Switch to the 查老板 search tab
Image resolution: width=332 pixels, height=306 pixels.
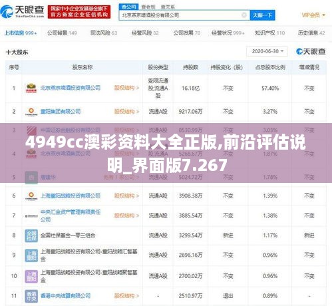(148, 7)
